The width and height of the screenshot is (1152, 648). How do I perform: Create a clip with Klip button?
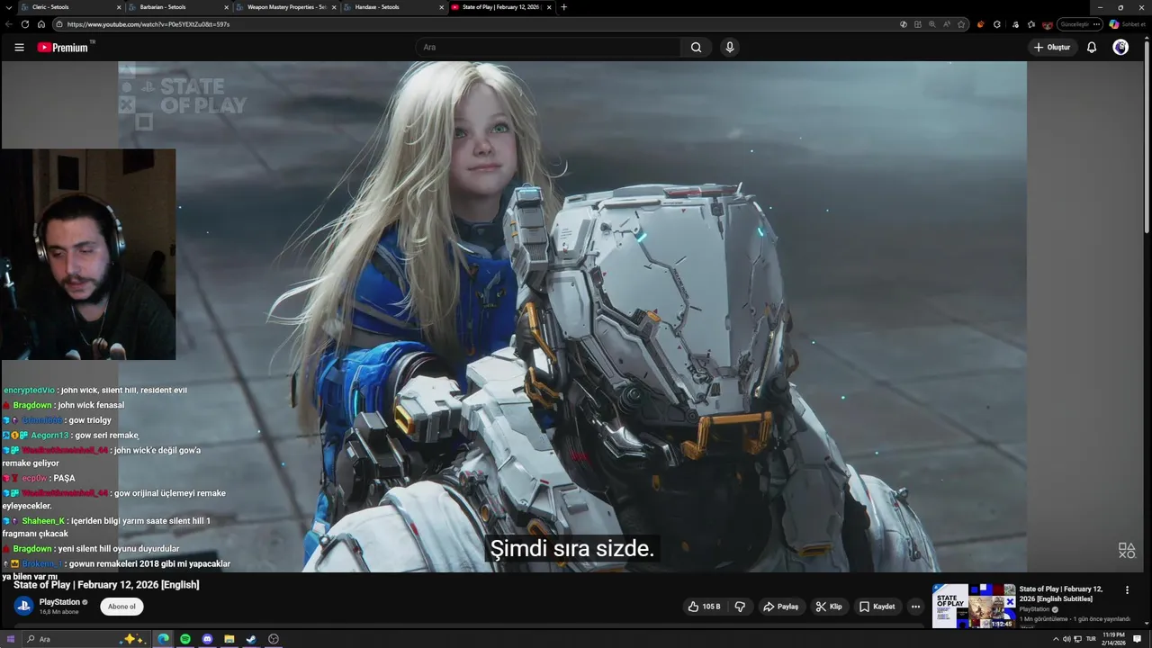(x=829, y=607)
